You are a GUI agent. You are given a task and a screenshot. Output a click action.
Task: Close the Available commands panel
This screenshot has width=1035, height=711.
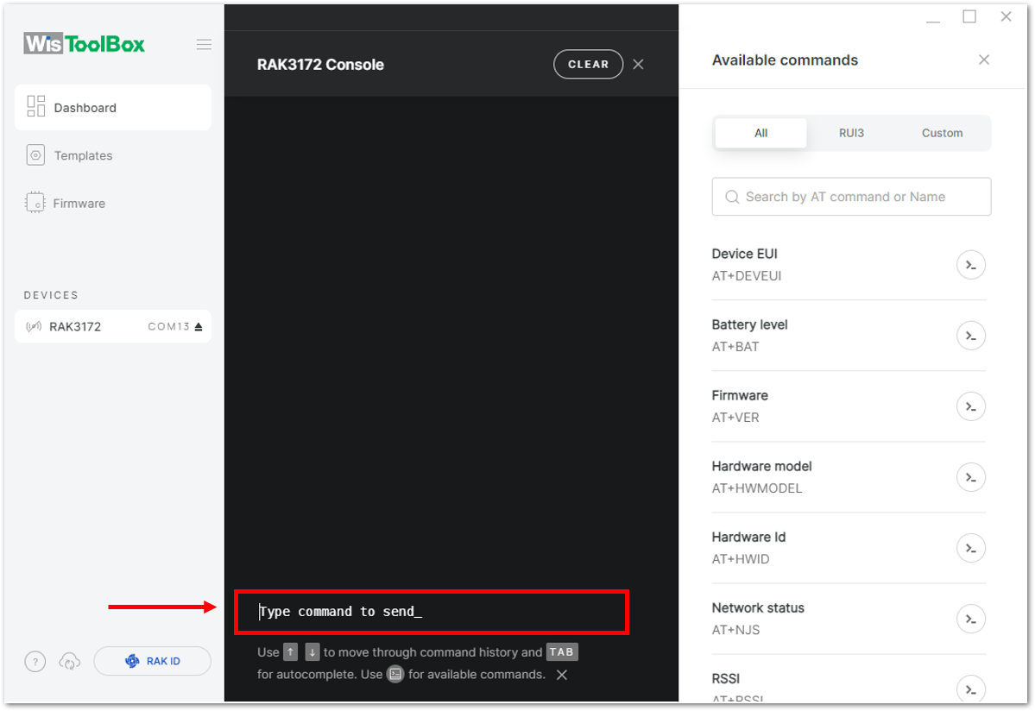[x=983, y=60]
